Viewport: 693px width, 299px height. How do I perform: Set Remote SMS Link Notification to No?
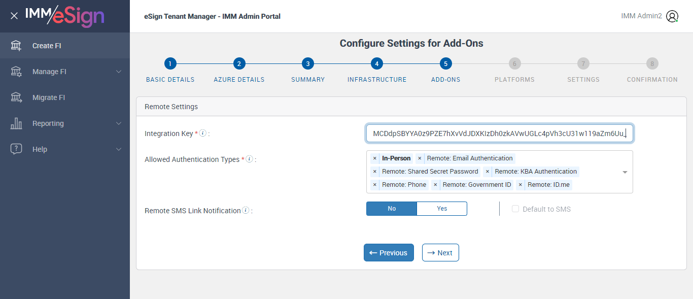tap(392, 209)
